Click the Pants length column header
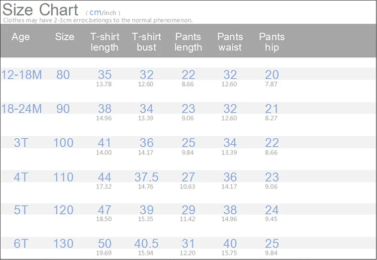The width and height of the screenshot is (377, 260). (189, 42)
